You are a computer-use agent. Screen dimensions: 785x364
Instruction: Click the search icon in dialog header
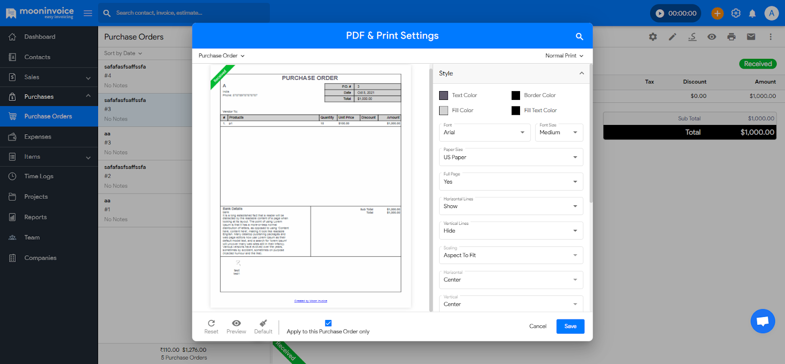coord(579,36)
